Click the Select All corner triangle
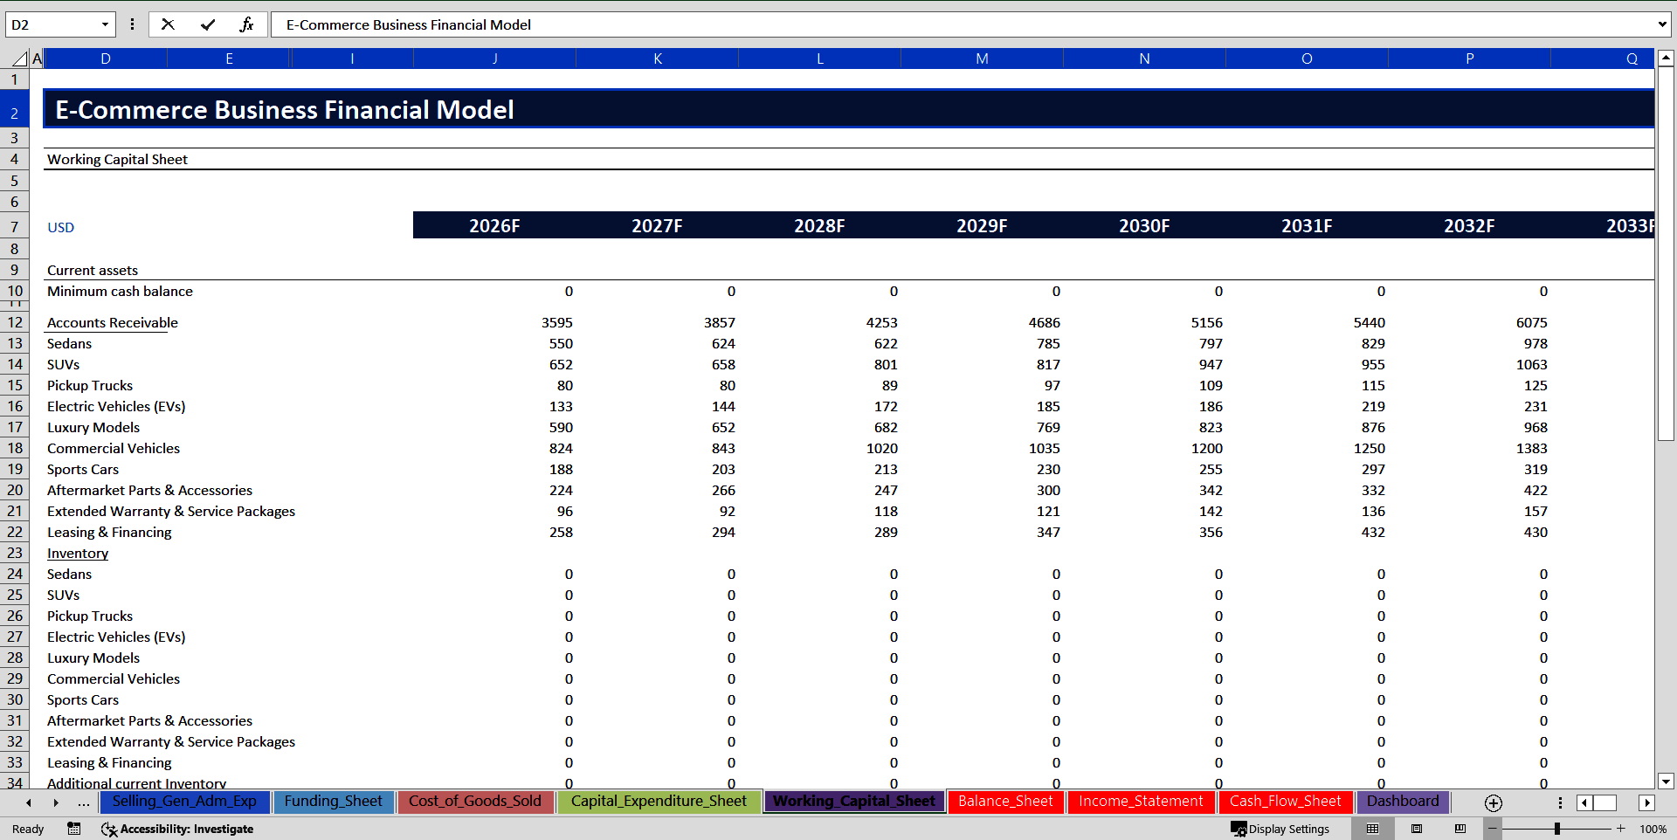The image size is (1677, 840). 18,59
